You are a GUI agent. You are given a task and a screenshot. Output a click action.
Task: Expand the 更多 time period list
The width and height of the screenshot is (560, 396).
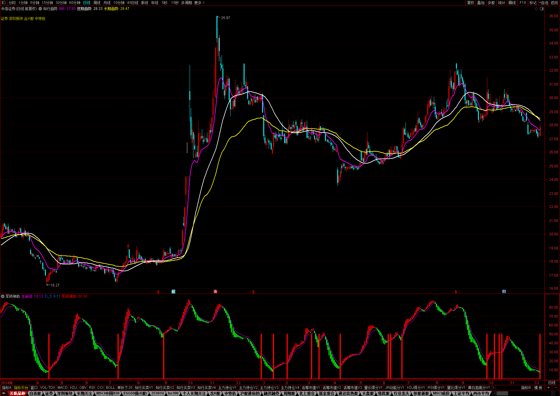(x=199, y=3)
